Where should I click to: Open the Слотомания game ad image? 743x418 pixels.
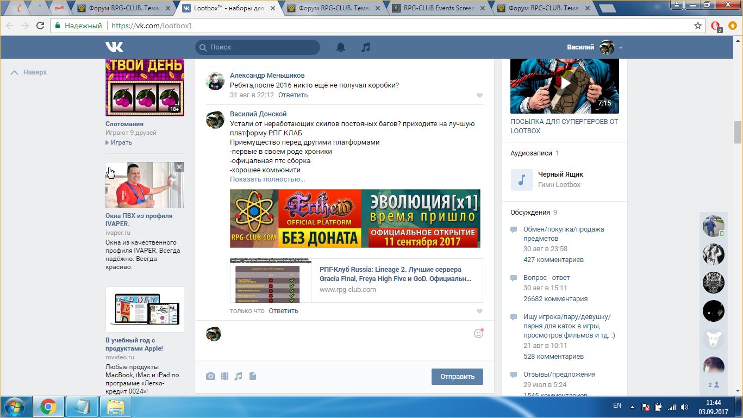click(145, 88)
